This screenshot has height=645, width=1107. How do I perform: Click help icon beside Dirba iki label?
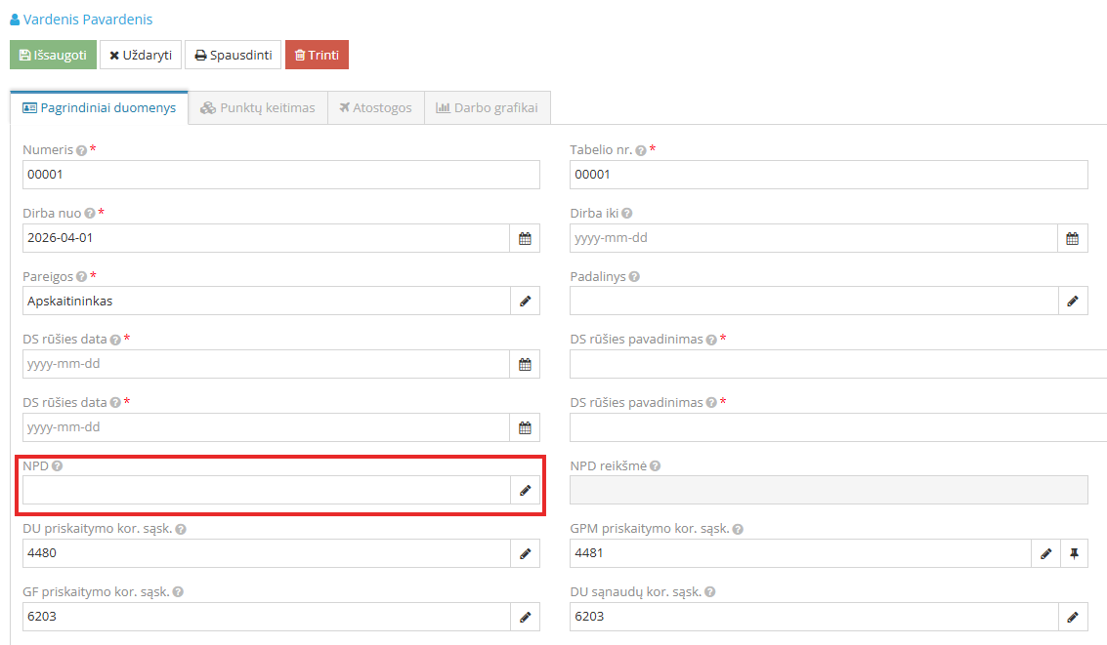click(627, 213)
